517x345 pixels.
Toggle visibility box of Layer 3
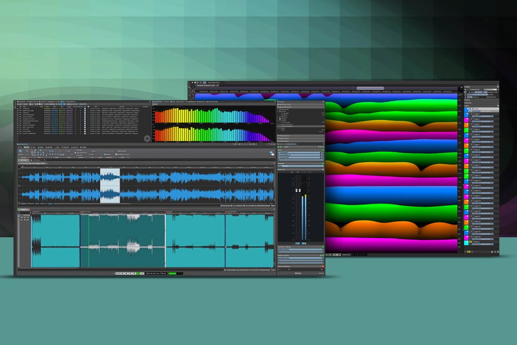click(x=470, y=124)
